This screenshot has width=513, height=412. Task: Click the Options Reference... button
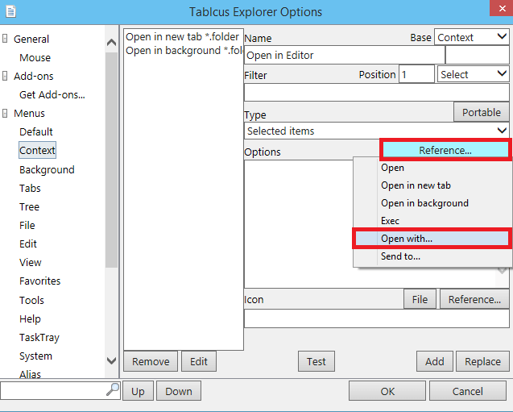pos(445,150)
